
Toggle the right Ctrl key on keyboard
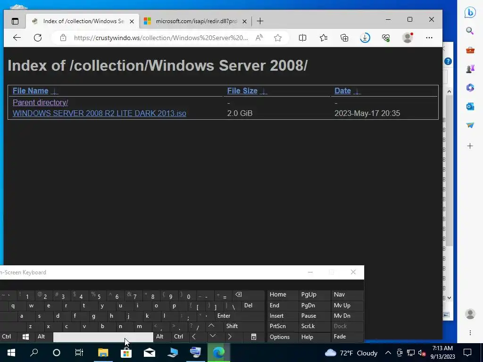coord(180,337)
